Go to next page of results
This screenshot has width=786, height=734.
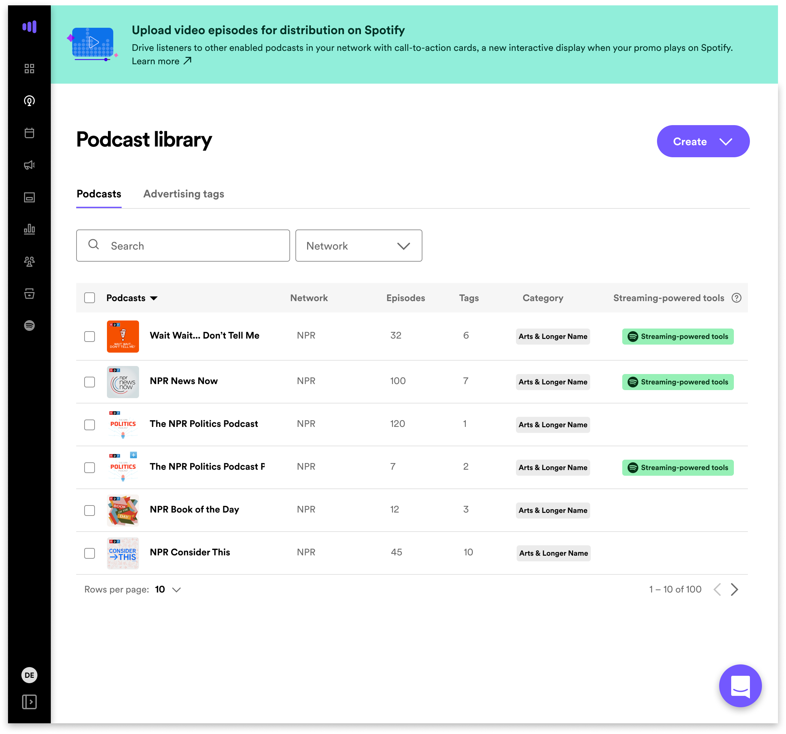[734, 589]
